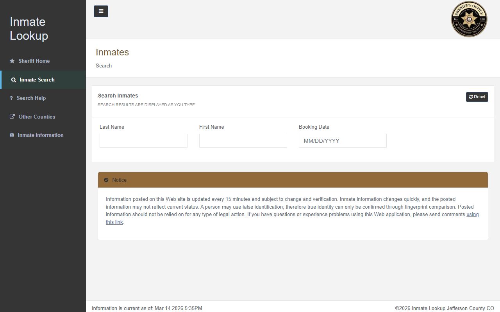Click the Last Name field label
The height and width of the screenshot is (312, 500).
[112, 127]
